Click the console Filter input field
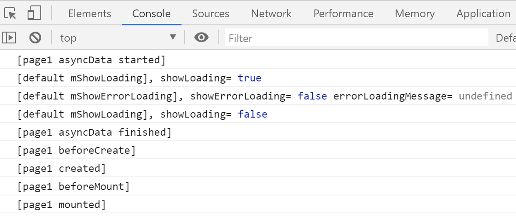The width and height of the screenshot is (516, 218). click(x=356, y=38)
